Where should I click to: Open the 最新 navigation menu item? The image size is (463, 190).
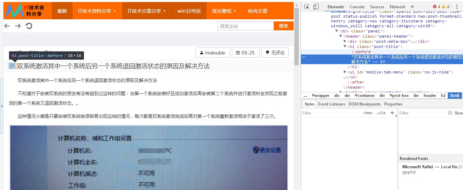click(x=62, y=11)
